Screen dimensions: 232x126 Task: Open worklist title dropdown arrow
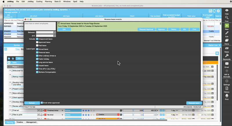pos(70,10)
